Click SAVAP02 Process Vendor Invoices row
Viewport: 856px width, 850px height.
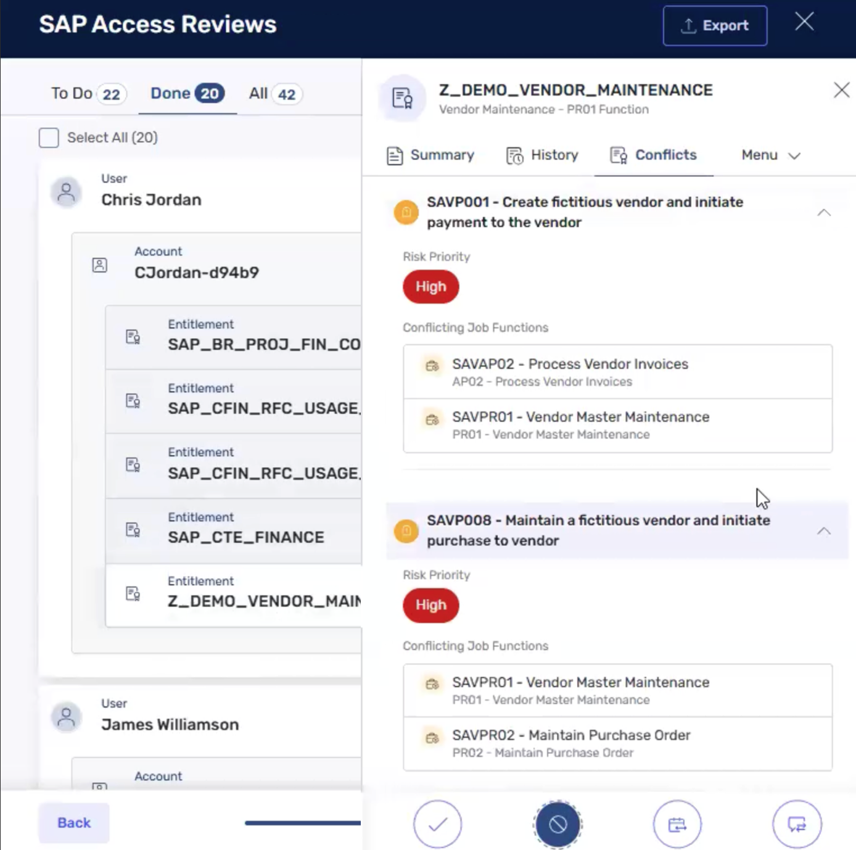pyautogui.click(x=618, y=372)
